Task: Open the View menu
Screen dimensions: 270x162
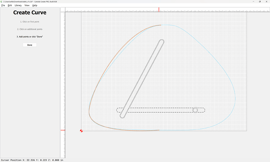Action: 27,5
